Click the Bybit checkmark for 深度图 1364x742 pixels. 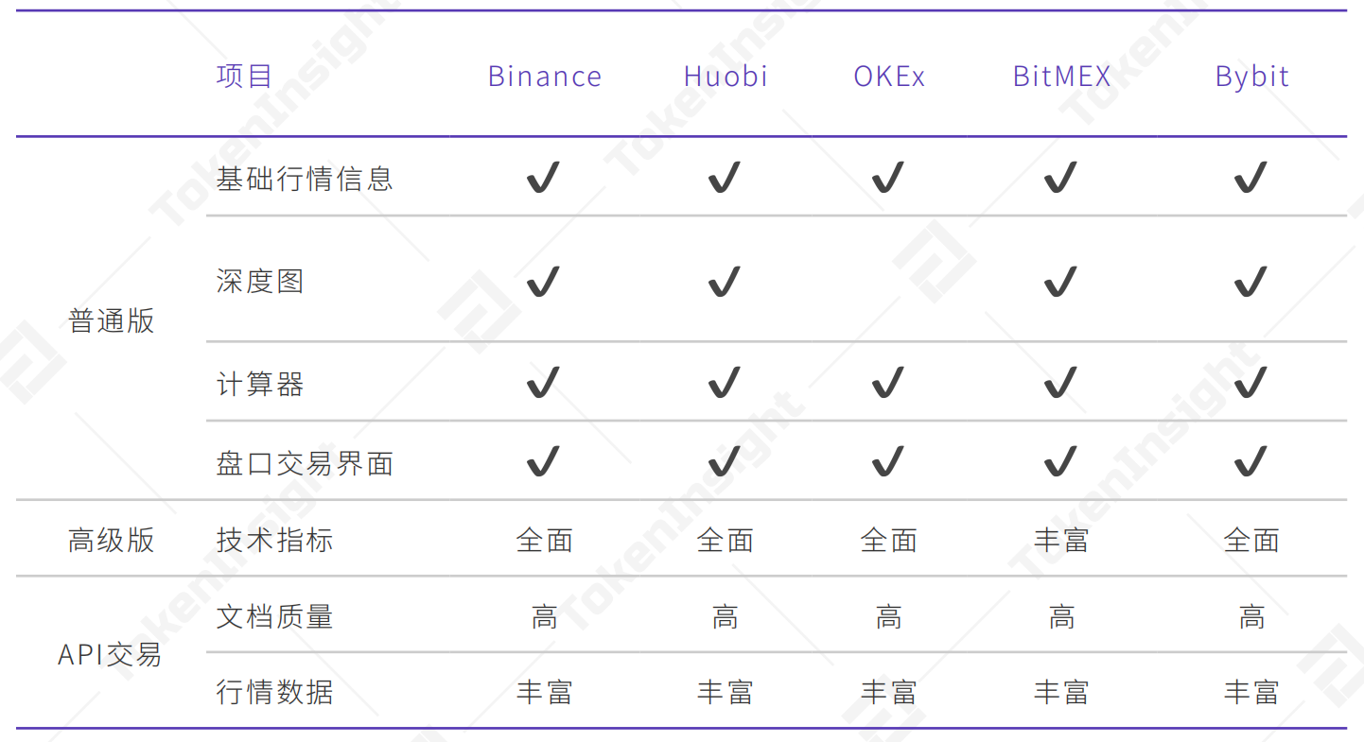point(1251,281)
